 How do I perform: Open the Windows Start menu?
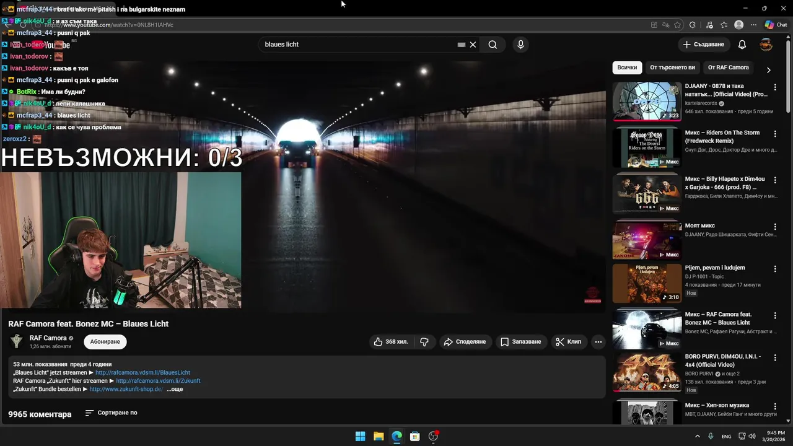tap(360, 436)
